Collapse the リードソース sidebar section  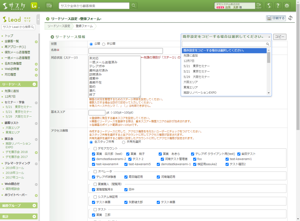point(34,84)
